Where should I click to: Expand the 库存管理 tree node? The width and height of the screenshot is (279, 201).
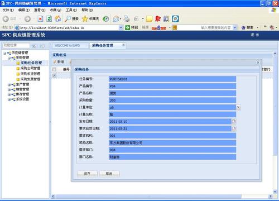click(9, 94)
